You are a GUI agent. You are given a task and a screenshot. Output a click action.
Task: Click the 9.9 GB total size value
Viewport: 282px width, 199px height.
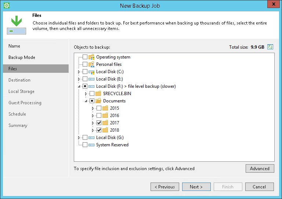tap(257, 47)
